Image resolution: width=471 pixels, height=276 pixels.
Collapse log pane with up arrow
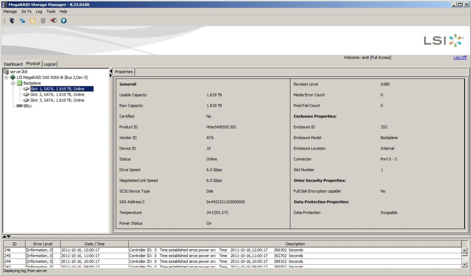point(4,236)
